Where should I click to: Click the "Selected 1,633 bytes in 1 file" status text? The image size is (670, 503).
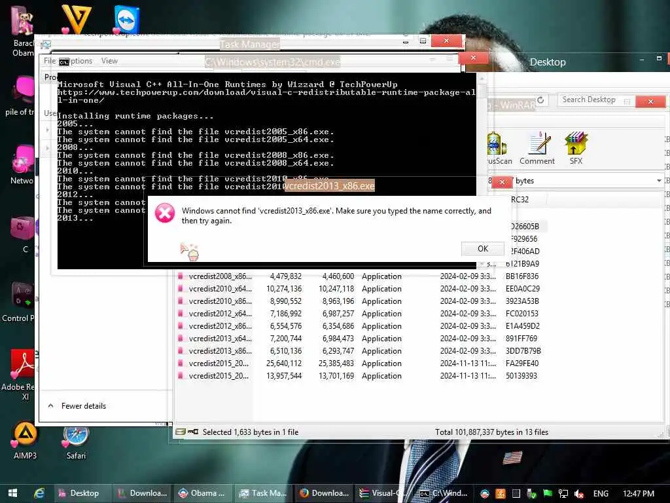pos(251,432)
